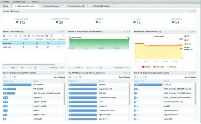The image size is (201, 124).
Task: Click filter icon in CPU Contention widget
Action: (15, 77)
